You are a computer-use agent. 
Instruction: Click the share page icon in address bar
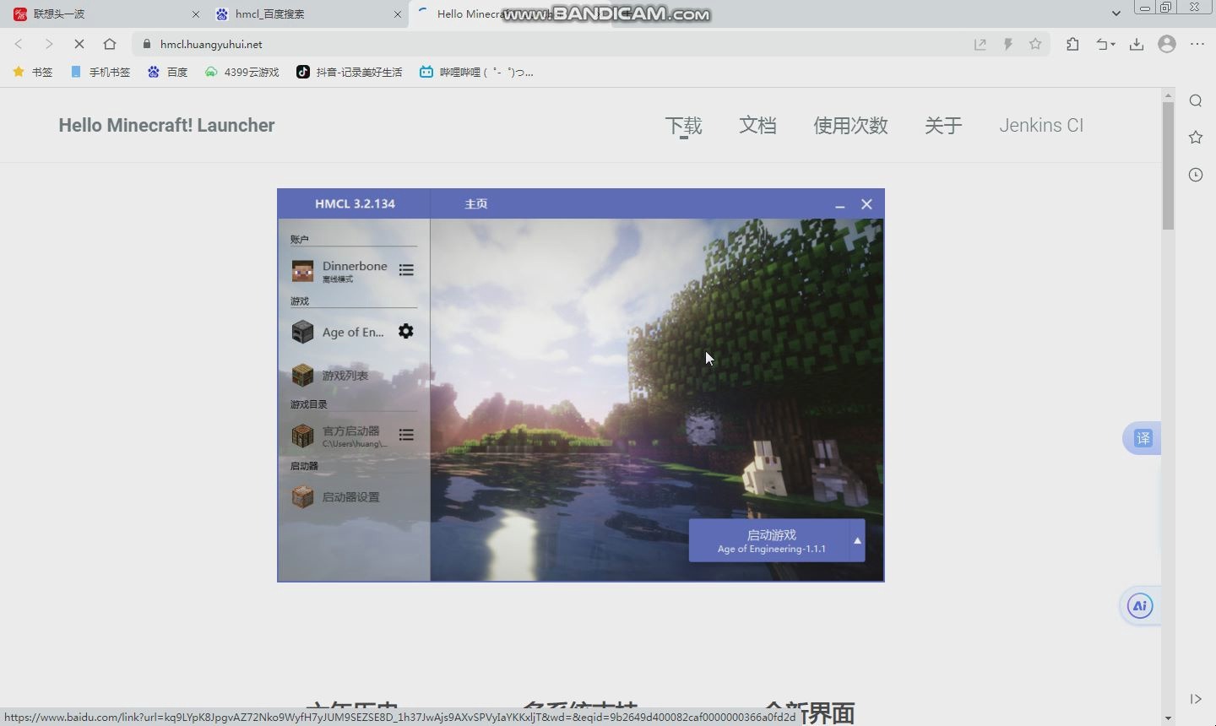tap(980, 45)
